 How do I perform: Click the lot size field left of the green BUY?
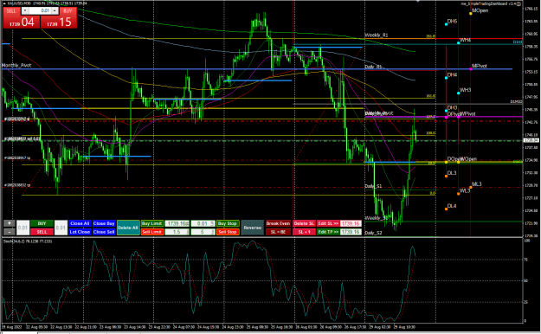[x=23, y=228]
